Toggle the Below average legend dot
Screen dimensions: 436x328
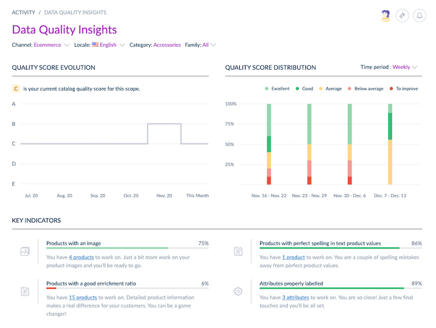tap(349, 89)
